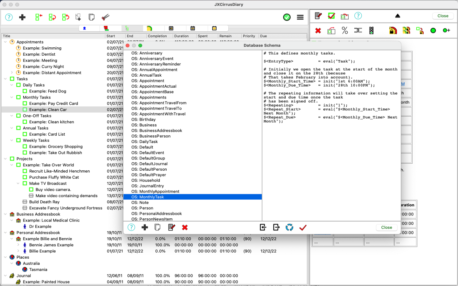Toggle checkbox for Example: Feed Dog
This screenshot has width=458, height=286.
tap(25, 91)
